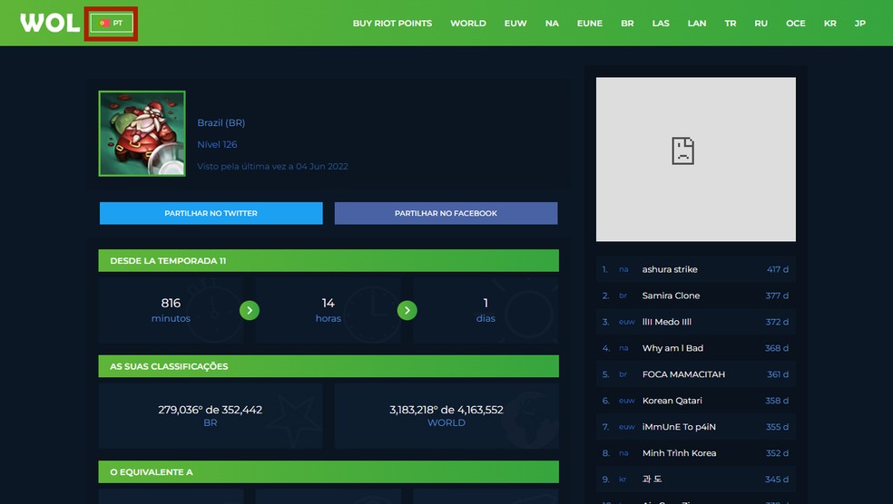The height and width of the screenshot is (504, 893).
Task: Open the PT language selector
Action: (x=112, y=24)
